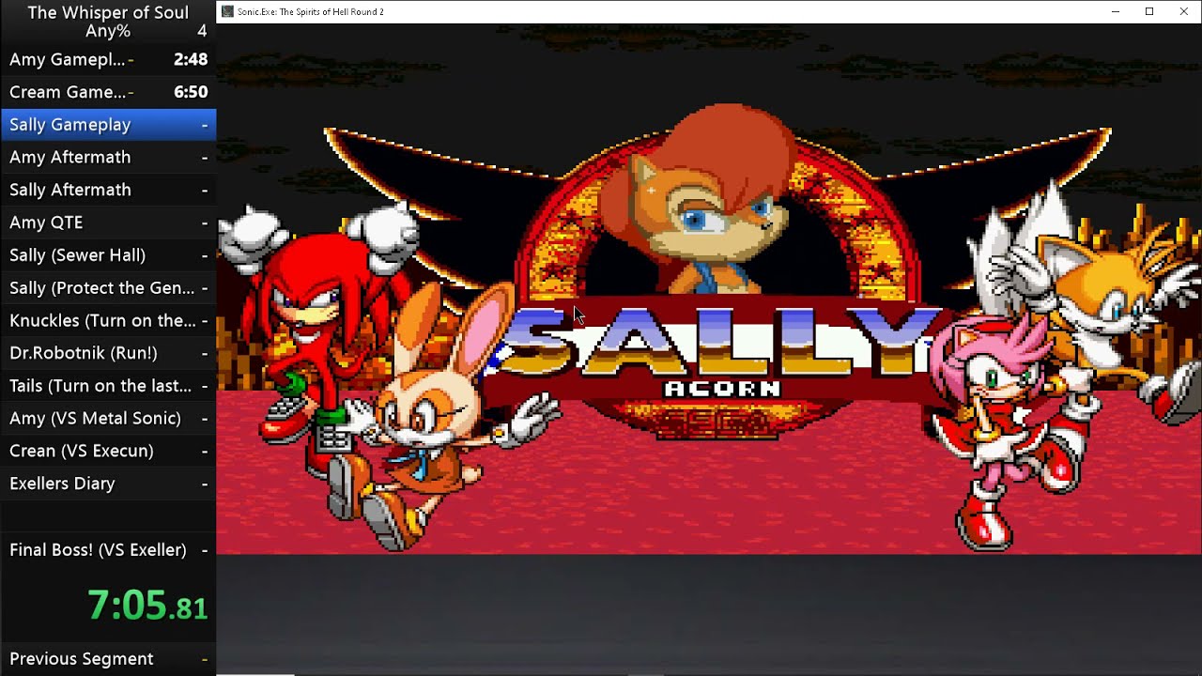Select the Sally Aftermath split
The height and width of the screenshot is (676, 1202).
coord(108,190)
